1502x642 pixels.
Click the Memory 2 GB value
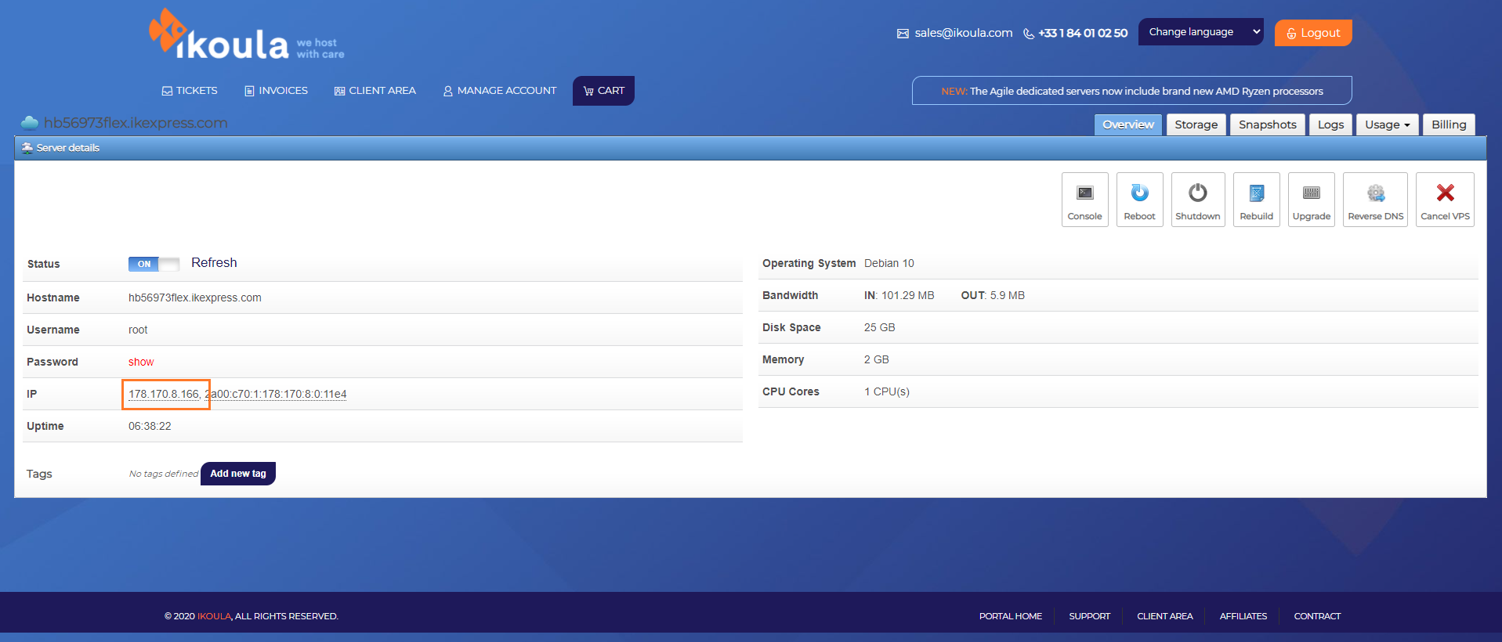pyautogui.click(x=876, y=359)
